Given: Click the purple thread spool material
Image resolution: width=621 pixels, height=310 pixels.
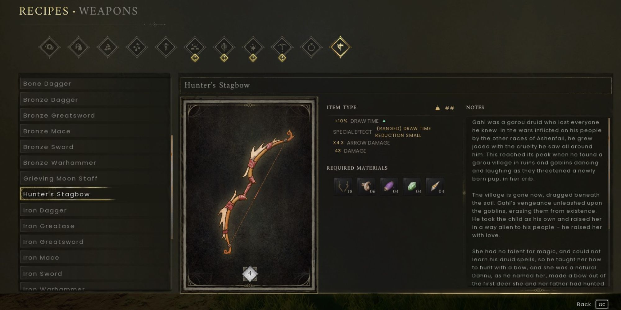Looking at the screenshot, I should [x=389, y=186].
